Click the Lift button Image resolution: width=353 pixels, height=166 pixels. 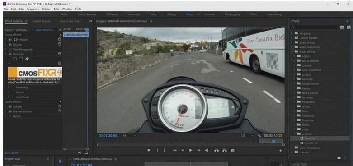(217, 150)
